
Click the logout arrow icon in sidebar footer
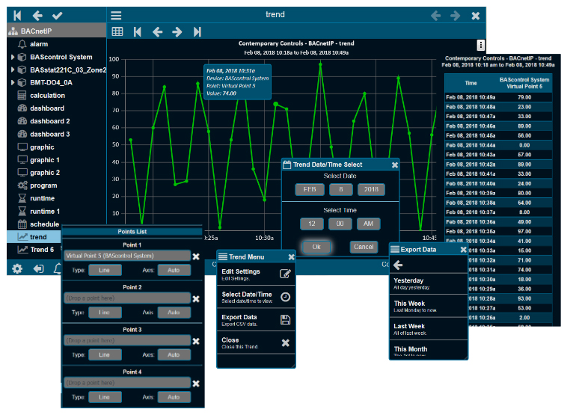tap(38, 268)
